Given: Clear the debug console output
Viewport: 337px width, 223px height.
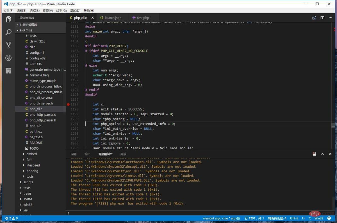Looking at the screenshot, I should (x=315, y=154).
